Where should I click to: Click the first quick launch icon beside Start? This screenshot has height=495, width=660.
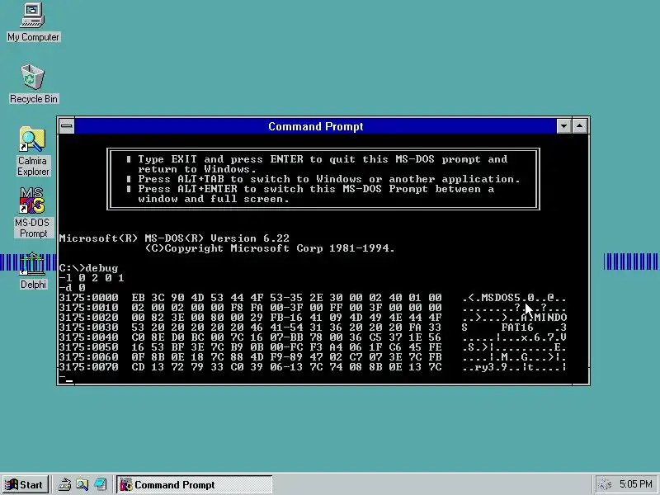point(64,485)
